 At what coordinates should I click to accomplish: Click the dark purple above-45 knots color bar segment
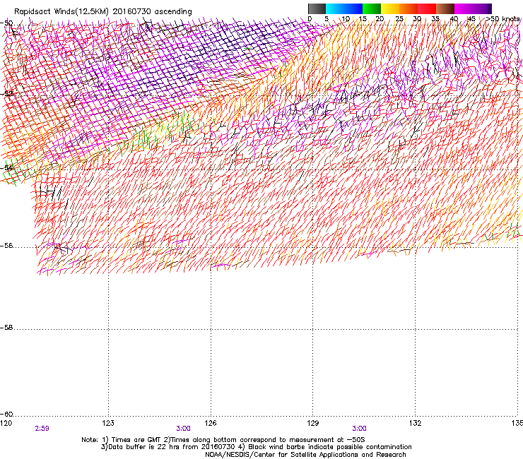point(482,8)
